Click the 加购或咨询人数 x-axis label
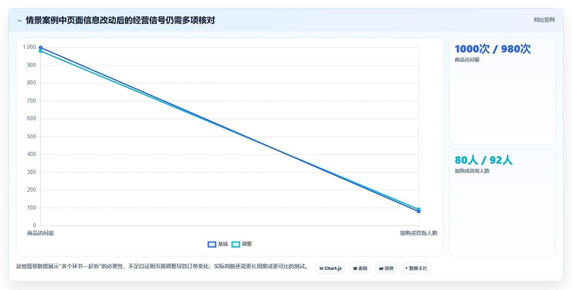This screenshot has height=290, width=572. [x=419, y=233]
